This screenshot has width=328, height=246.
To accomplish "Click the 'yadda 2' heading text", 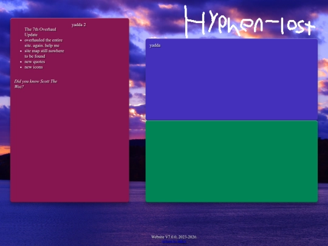I will (x=78, y=25).
